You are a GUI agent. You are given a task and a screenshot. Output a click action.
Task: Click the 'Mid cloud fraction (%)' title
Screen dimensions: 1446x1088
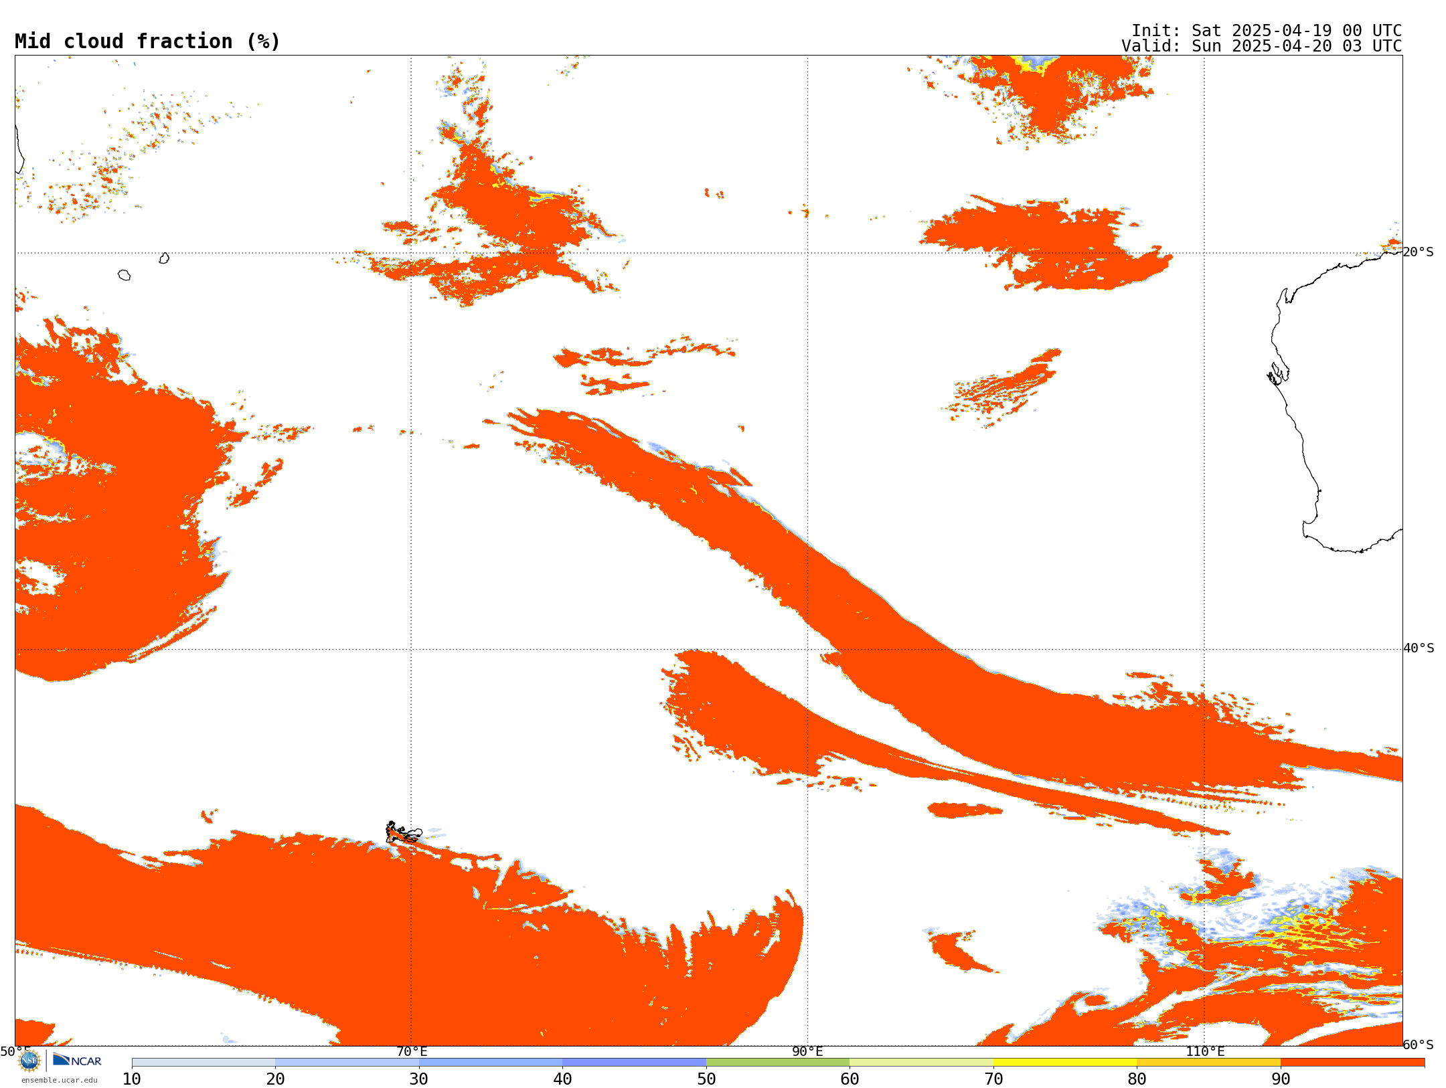click(x=147, y=41)
